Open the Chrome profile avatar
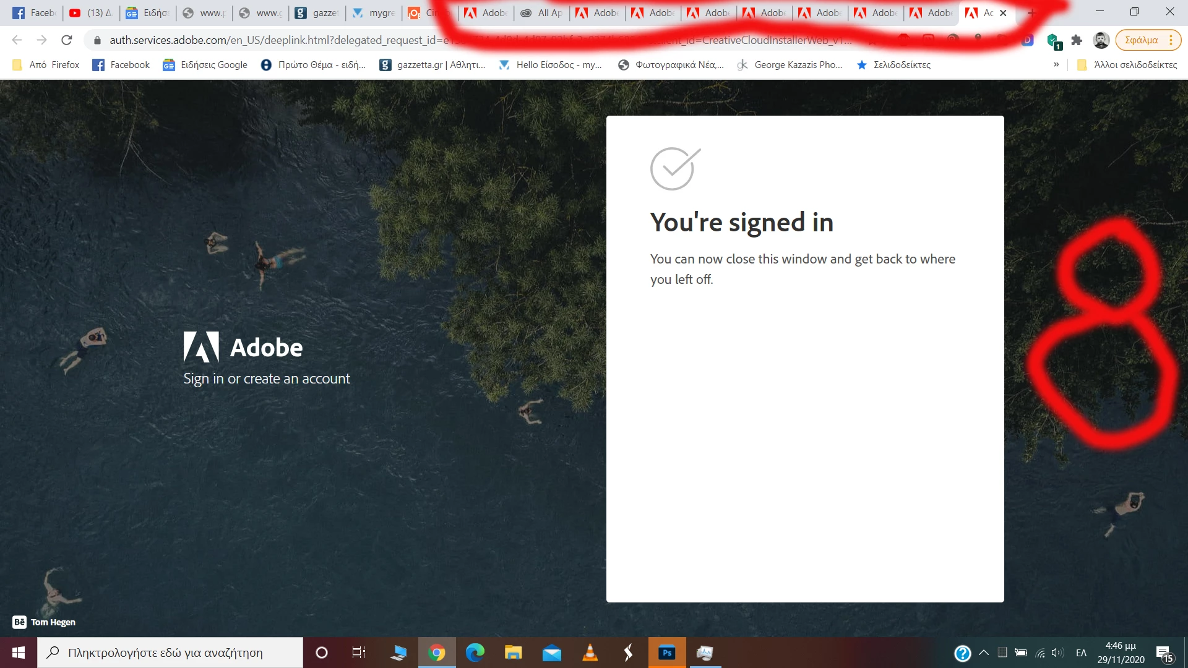Viewport: 1188px width, 668px height. [x=1101, y=40]
